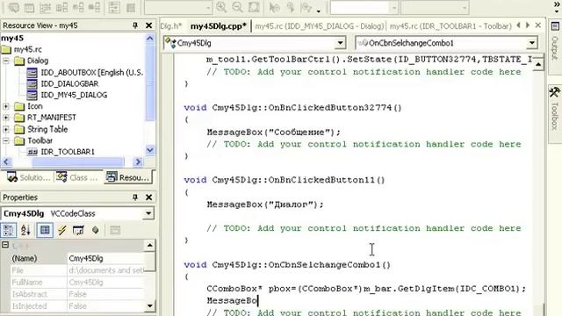Click the File property path value
Screen dimensions: 562x316
tap(105, 270)
